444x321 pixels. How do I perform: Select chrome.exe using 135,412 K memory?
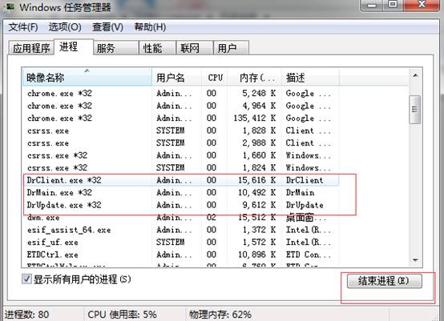click(x=181, y=118)
